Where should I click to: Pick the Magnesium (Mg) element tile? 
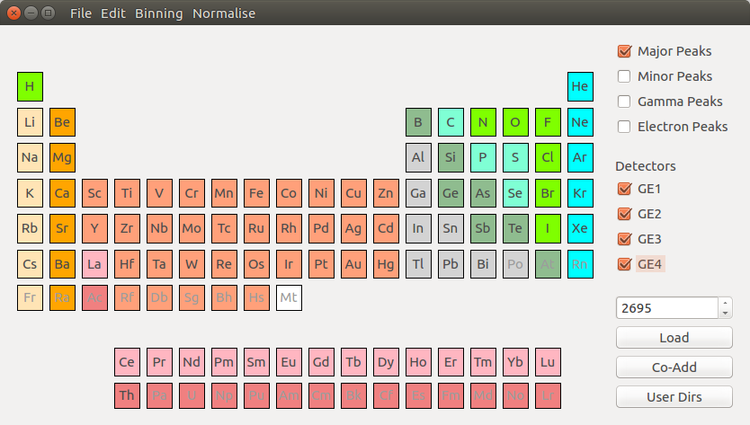point(62,157)
